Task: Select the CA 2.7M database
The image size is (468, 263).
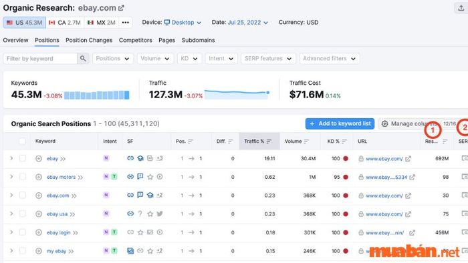Action: [x=65, y=22]
